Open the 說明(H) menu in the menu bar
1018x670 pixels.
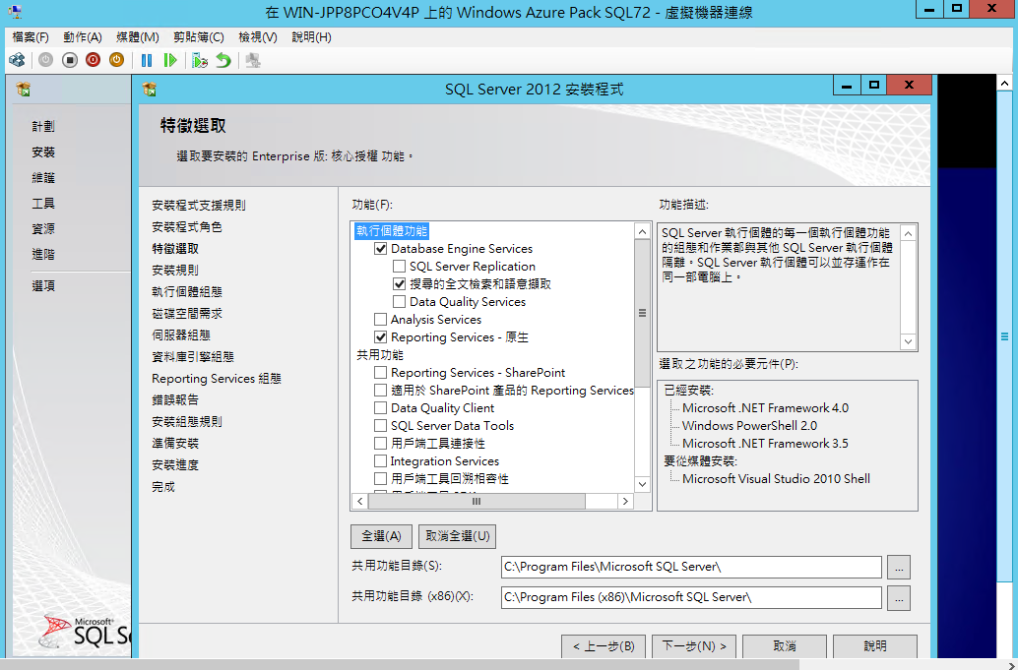coord(312,37)
